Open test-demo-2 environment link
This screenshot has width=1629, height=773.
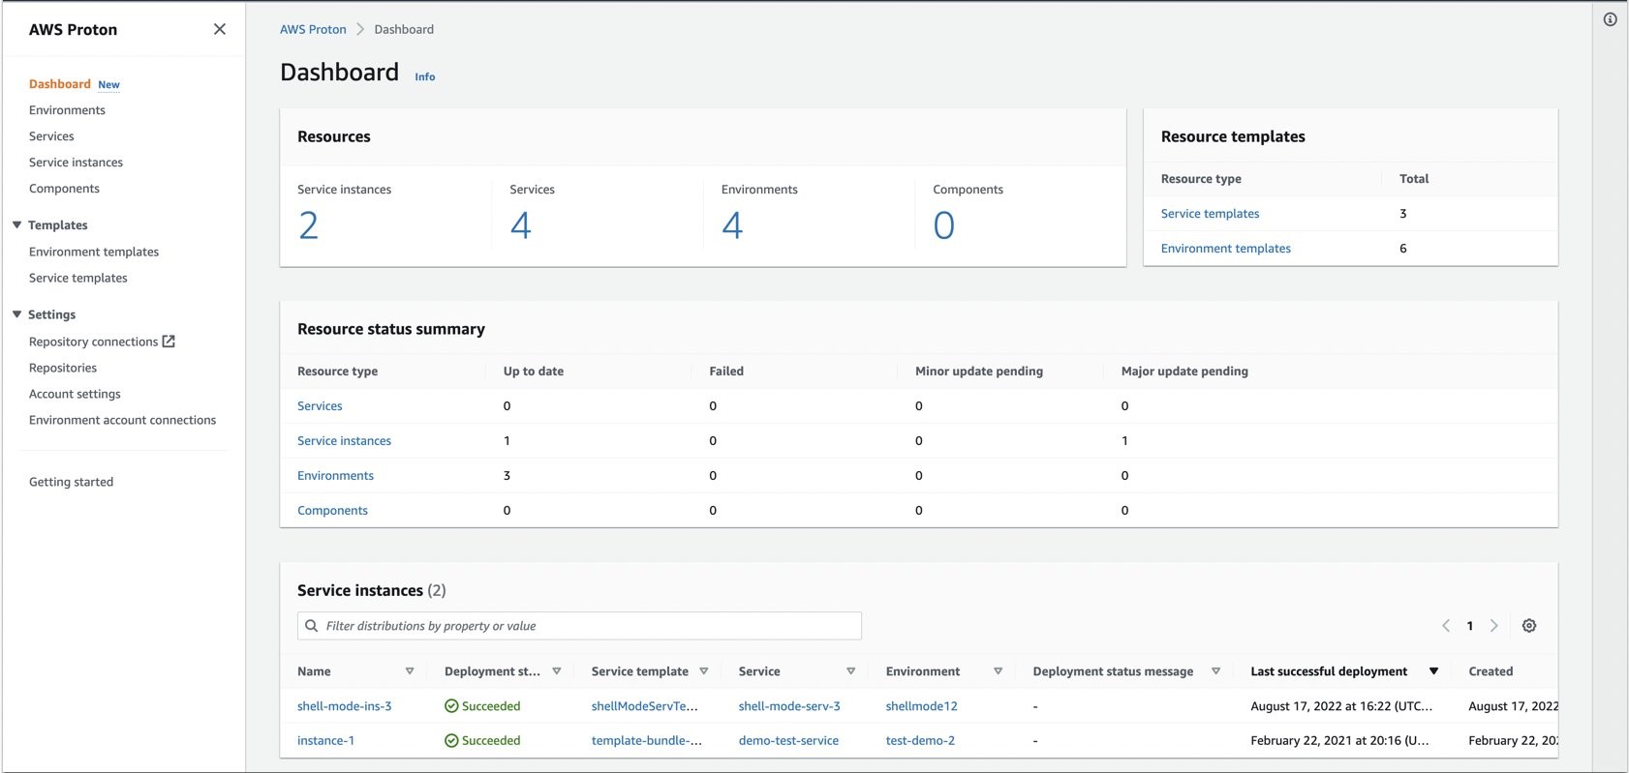[x=920, y=741]
